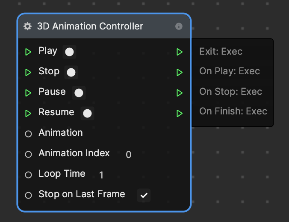Click the Resume input exec triangle port
Image resolution: width=289 pixels, height=222 pixels.
28,113
